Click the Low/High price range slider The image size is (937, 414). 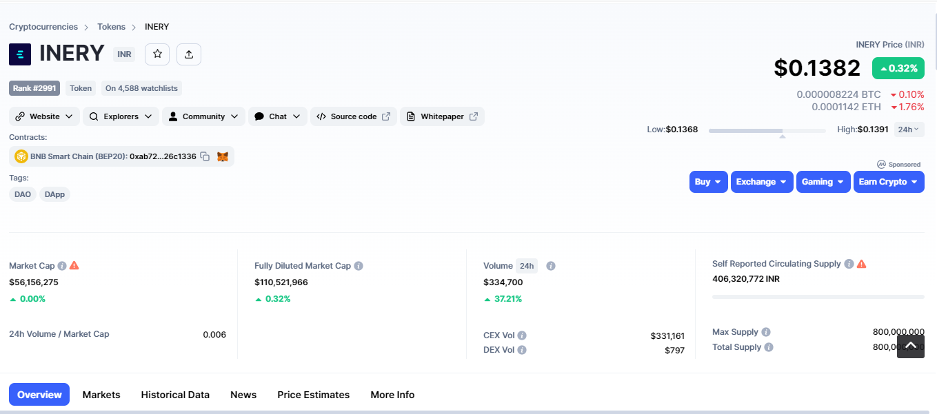767,130
